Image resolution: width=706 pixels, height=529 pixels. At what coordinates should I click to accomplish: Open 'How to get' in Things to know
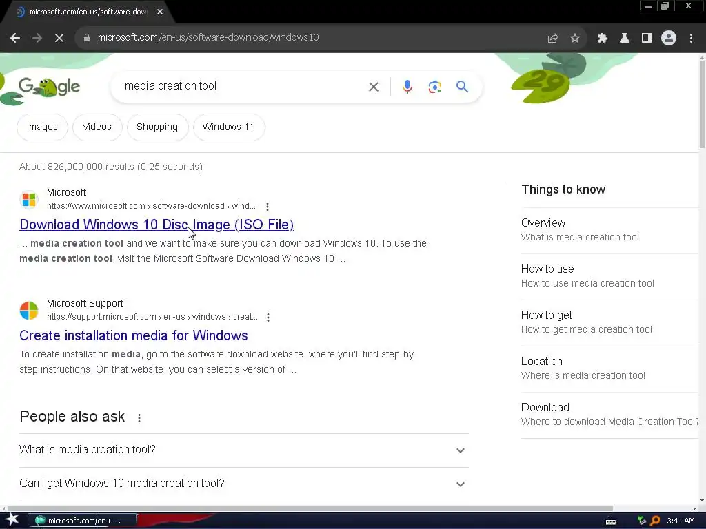(609, 322)
